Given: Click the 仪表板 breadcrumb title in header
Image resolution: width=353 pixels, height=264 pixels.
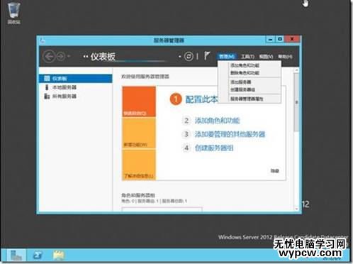Looking at the screenshot, I should [x=103, y=57].
